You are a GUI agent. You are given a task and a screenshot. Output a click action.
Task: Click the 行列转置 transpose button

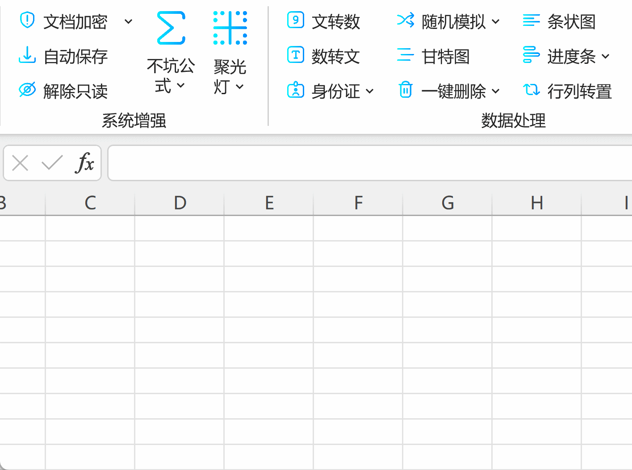[x=580, y=91]
